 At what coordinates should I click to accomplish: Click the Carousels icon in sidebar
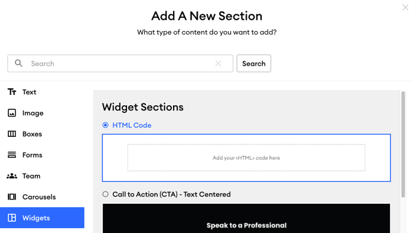[x=12, y=197]
